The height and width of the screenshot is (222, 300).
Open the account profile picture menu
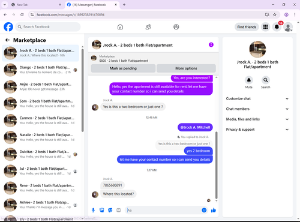pyautogui.click(x=288, y=27)
